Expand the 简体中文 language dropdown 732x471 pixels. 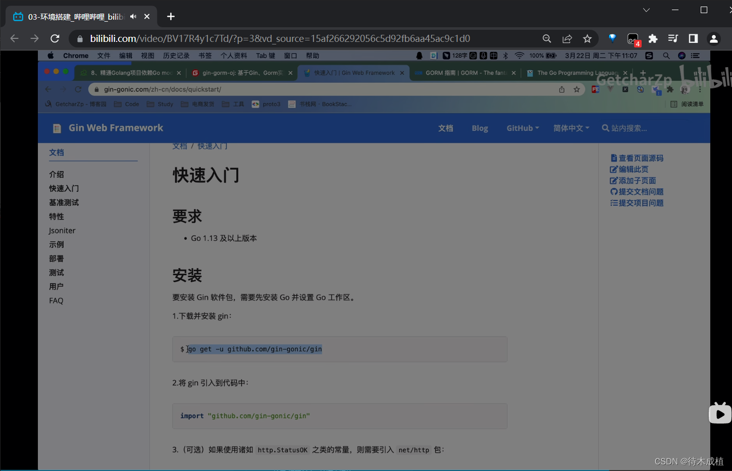[x=571, y=128]
